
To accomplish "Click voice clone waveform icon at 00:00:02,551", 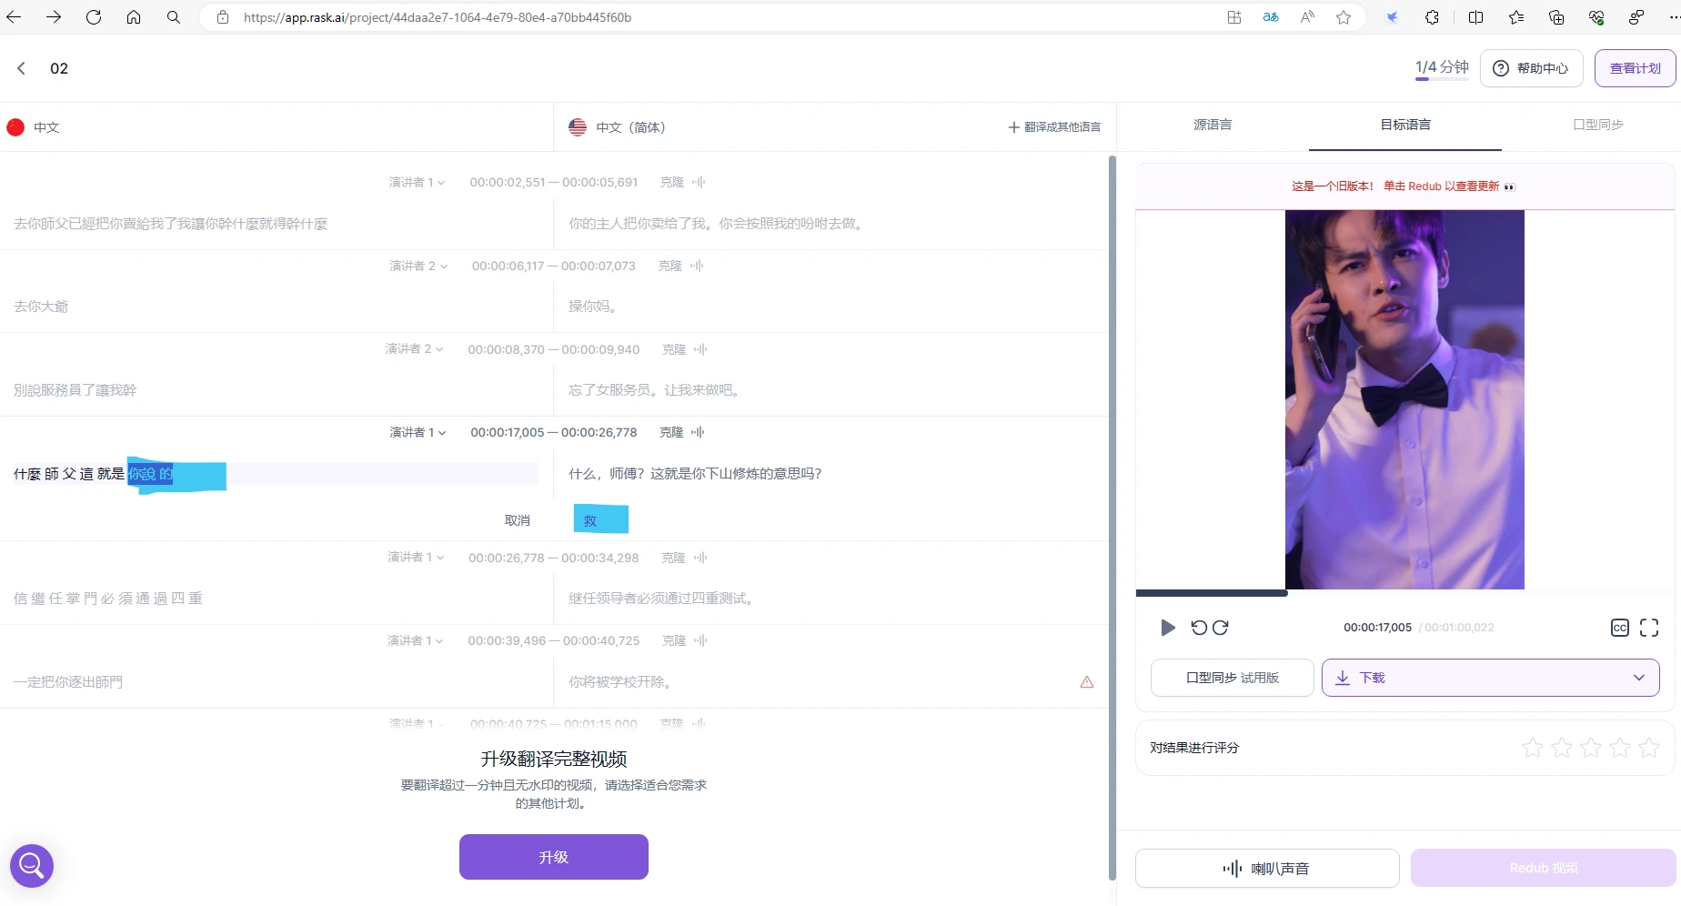I will click(699, 182).
